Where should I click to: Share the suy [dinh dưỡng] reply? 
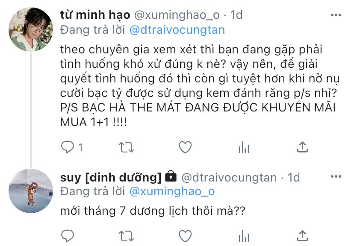point(302,236)
